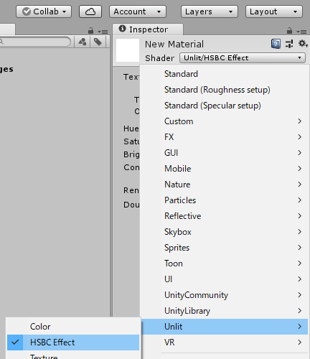Switch to the Inspector tab

[x=148, y=29]
